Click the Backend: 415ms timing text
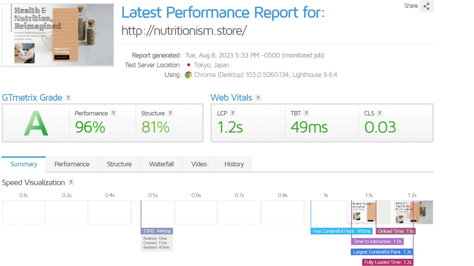The height and width of the screenshot is (266, 474). tap(156, 247)
